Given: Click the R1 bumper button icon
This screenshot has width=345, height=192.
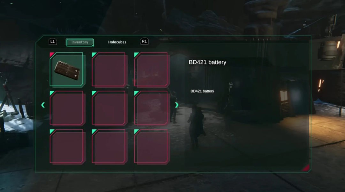Looking at the screenshot, I should point(144,41).
